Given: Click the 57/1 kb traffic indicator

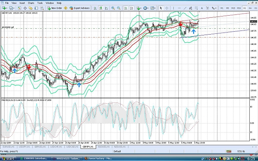Looking at the screenshot, I should 241,151.
